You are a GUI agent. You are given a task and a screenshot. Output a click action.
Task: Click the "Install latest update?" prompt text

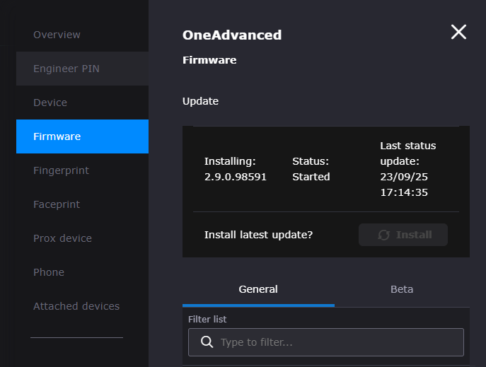tap(258, 235)
